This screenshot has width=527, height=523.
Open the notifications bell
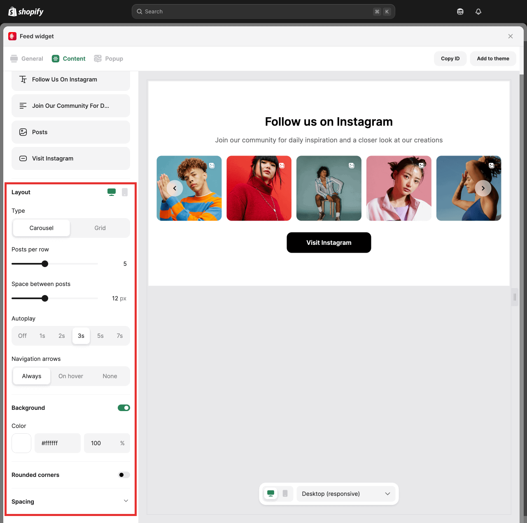tap(478, 12)
